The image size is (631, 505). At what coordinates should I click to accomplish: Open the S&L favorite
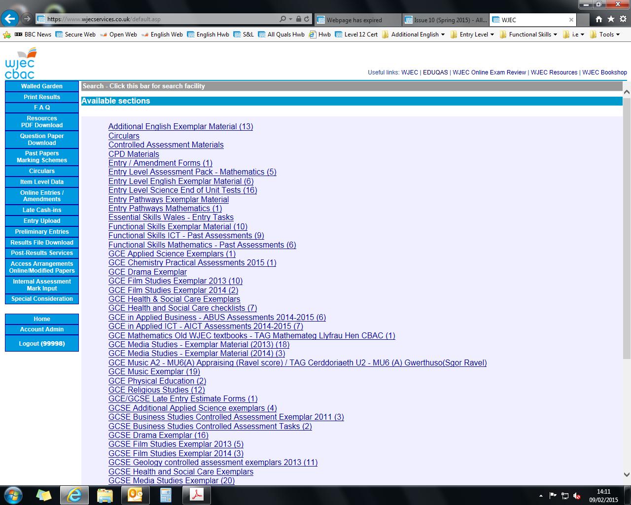pyautogui.click(x=244, y=35)
